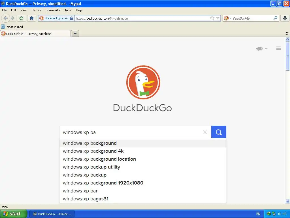Click the DuckDuckGo taskbar window button
This screenshot has height=218, width=290.
tap(52, 214)
